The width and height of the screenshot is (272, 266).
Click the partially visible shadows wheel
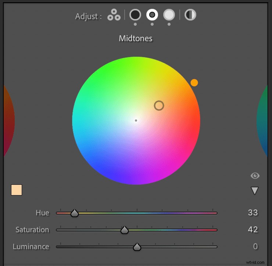[x=9, y=121]
